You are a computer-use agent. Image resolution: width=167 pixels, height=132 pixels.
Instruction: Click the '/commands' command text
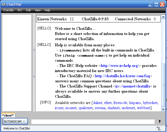71,50
